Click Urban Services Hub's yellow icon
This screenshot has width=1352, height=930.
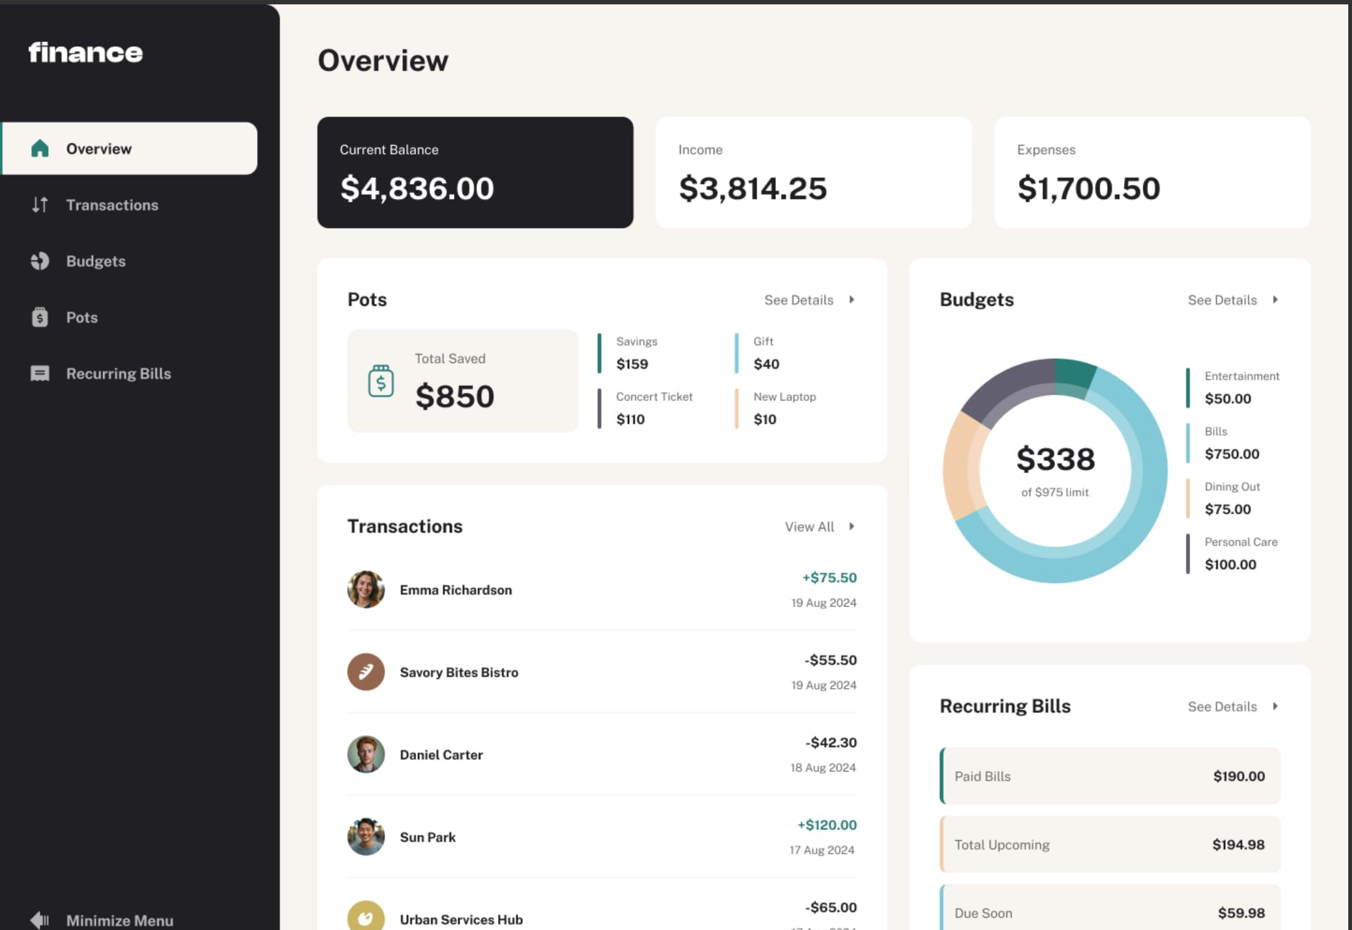pyautogui.click(x=366, y=916)
